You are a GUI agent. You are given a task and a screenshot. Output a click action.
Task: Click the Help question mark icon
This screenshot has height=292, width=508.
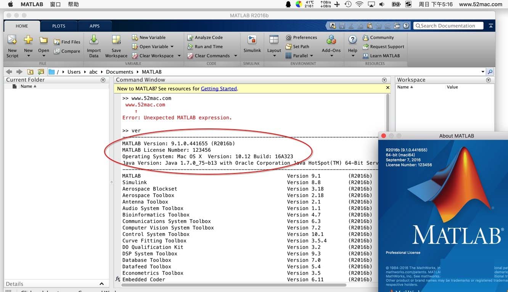pyautogui.click(x=353, y=40)
